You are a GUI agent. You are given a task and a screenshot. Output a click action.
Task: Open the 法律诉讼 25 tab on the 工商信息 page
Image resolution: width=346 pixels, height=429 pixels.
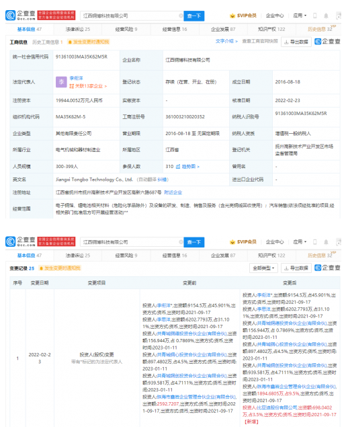point(78,30)
